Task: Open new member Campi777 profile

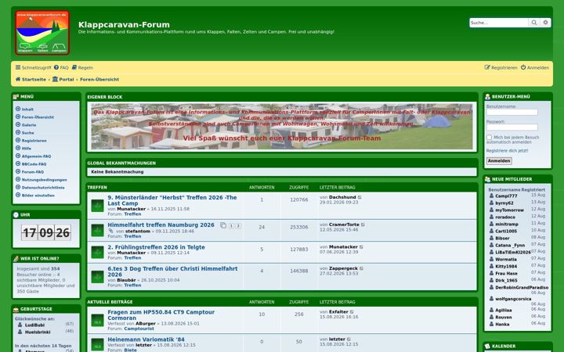Action: pyautogui.click(x=506, y=196)
